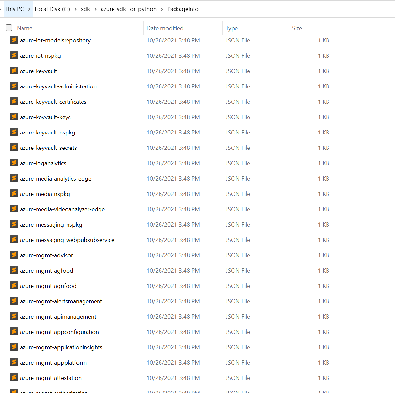Sort files by Type column
The image size is (395, 393).
(232, 28)
